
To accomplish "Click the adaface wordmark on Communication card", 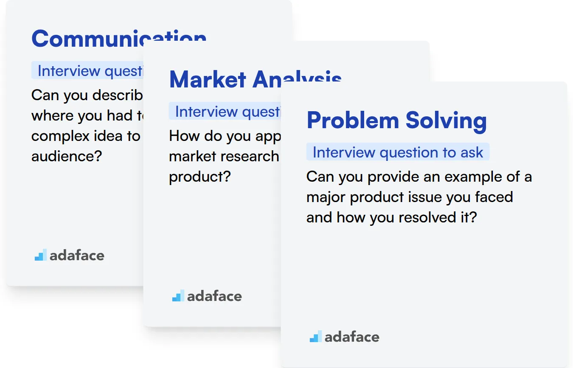I will point(77,256).
